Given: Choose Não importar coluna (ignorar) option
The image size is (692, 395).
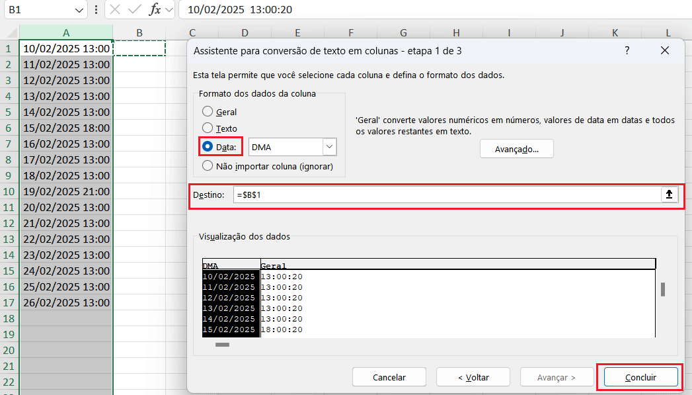Looking at the screenshot, I should click(208, 166).
